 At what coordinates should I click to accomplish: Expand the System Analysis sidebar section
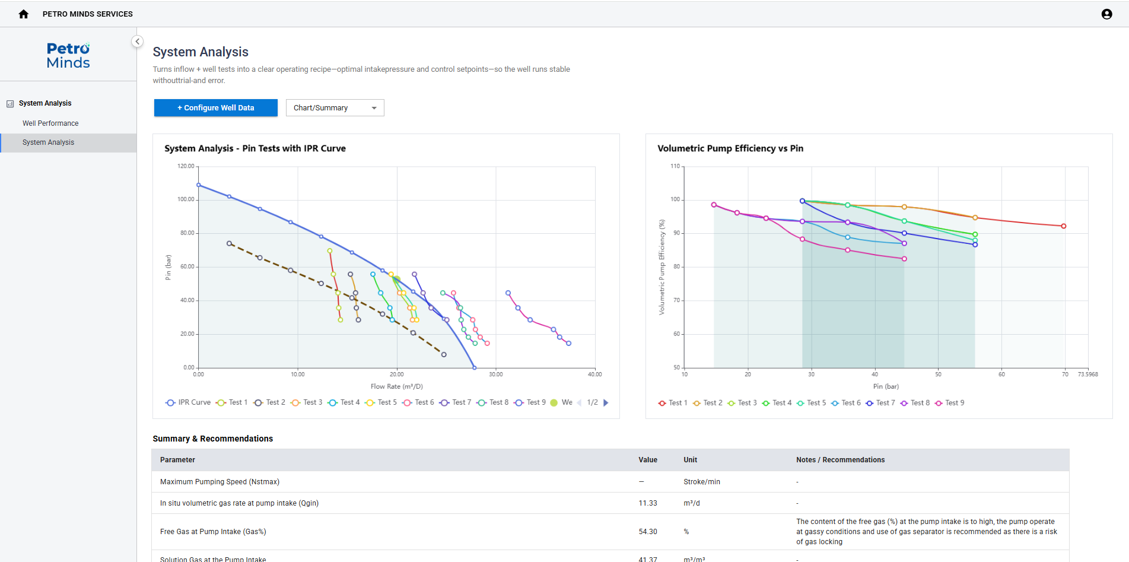[x=45, y=103]
